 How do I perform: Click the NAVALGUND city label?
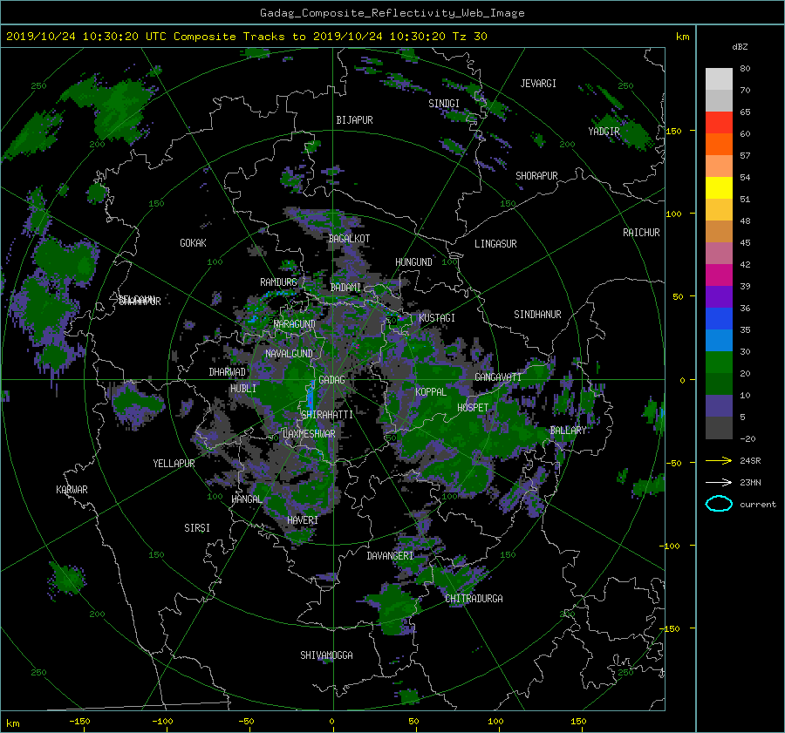tap(289, 353)
